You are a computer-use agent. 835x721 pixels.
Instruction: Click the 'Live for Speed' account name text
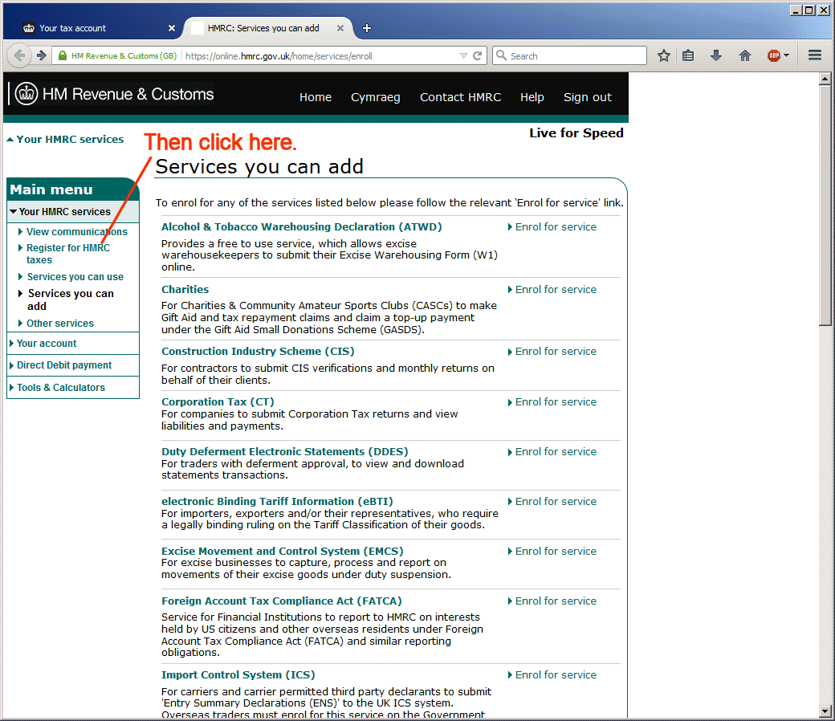[x=576, y=133]
